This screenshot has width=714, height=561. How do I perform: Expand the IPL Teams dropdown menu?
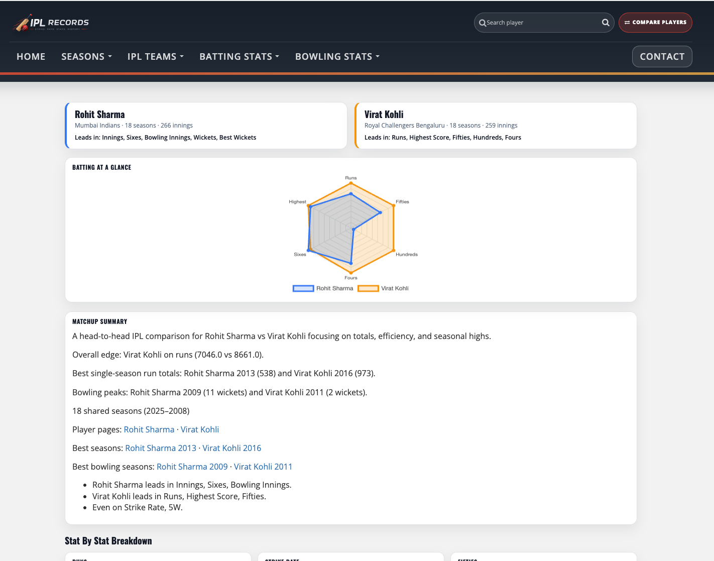(x=156, y=57)
